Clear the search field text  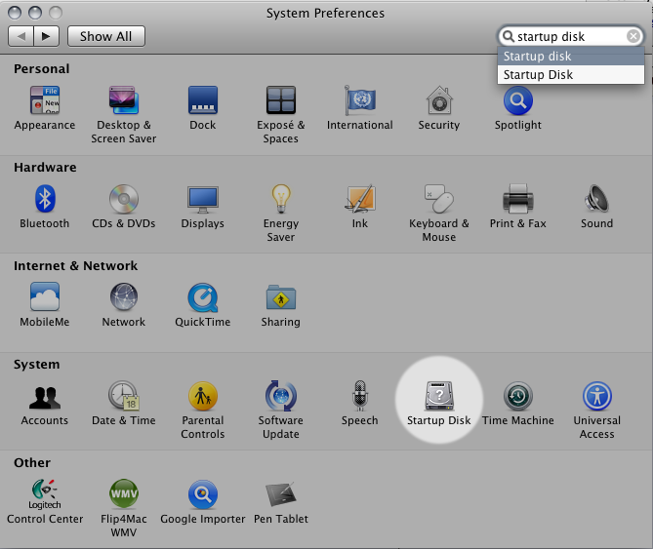(x=633, y=36)
